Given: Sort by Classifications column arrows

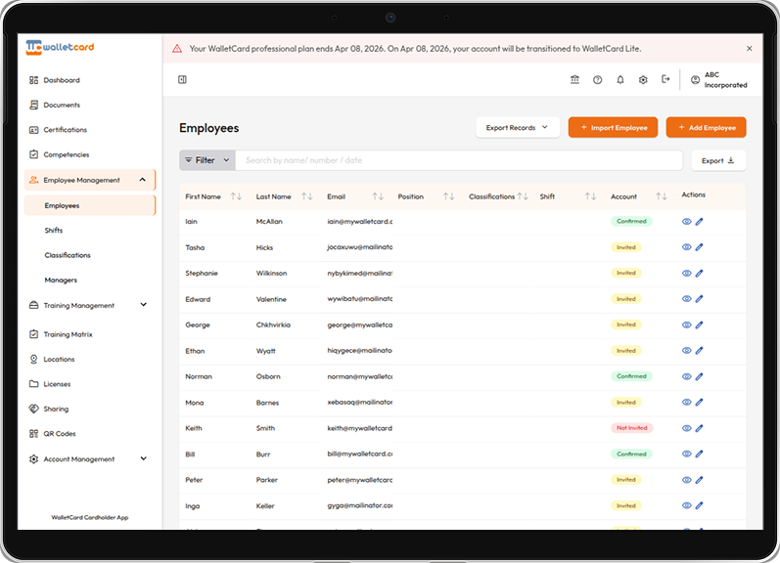Looking at the screenshot, I should click(523, 196).
